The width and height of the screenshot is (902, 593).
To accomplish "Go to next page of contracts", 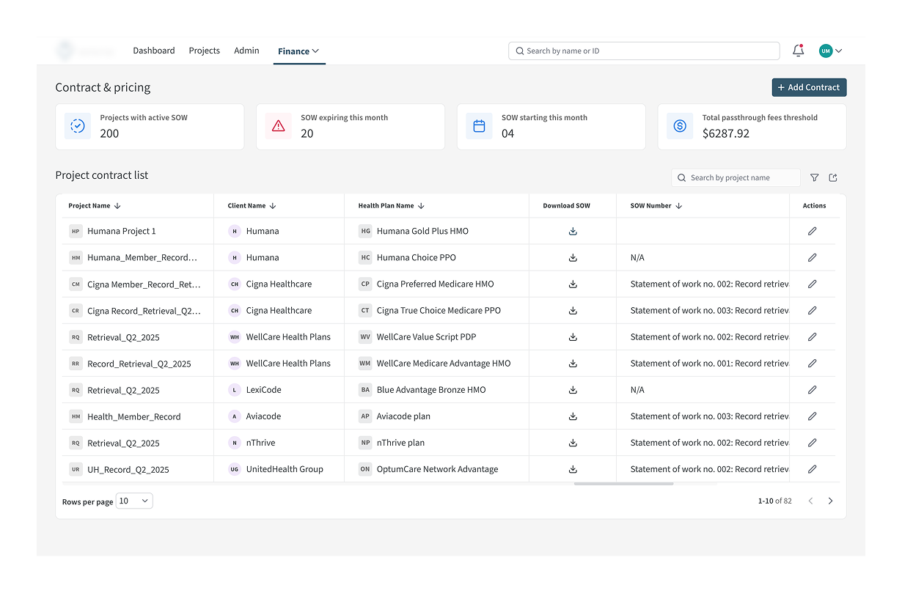I will click(x=830, y=501).
